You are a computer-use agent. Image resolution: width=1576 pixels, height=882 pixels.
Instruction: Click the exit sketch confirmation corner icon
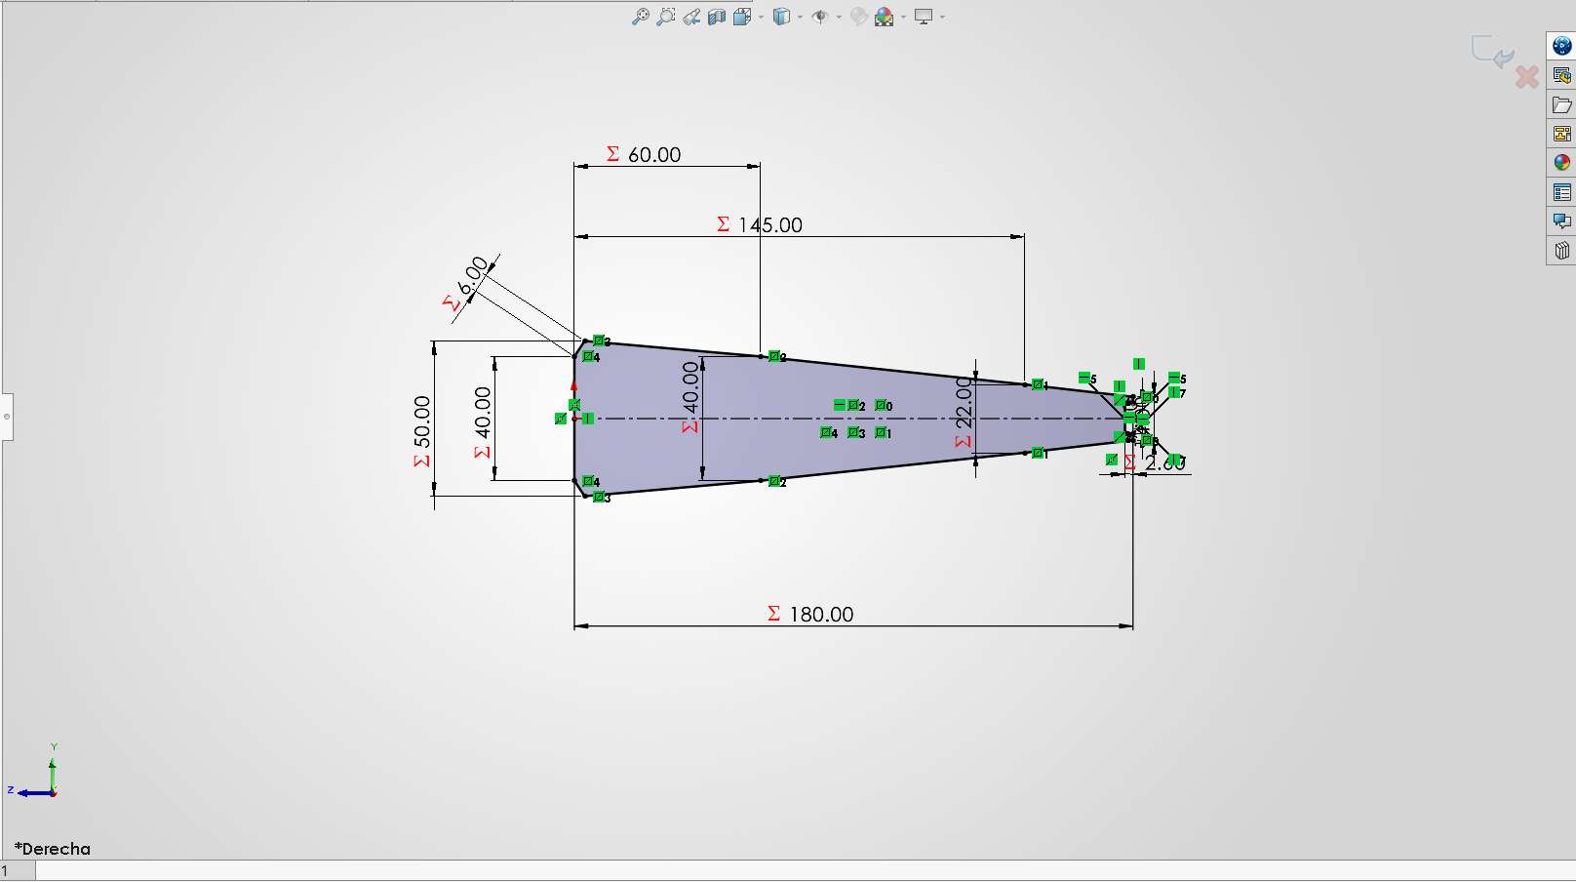(x=1491, y=51)
